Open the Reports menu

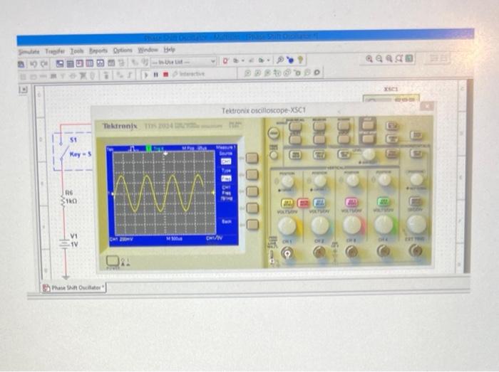[98, 51]
